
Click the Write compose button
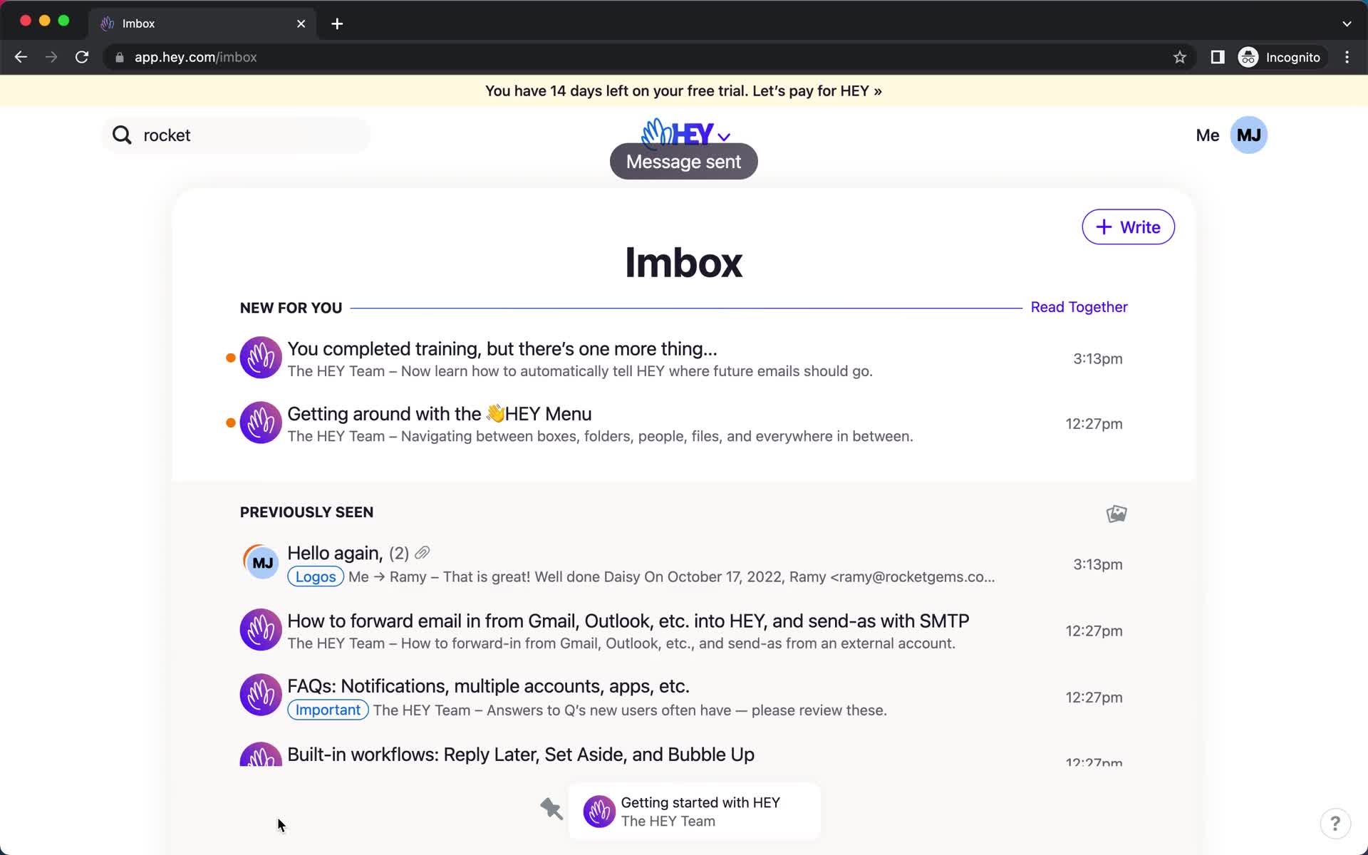point(1128,227)
